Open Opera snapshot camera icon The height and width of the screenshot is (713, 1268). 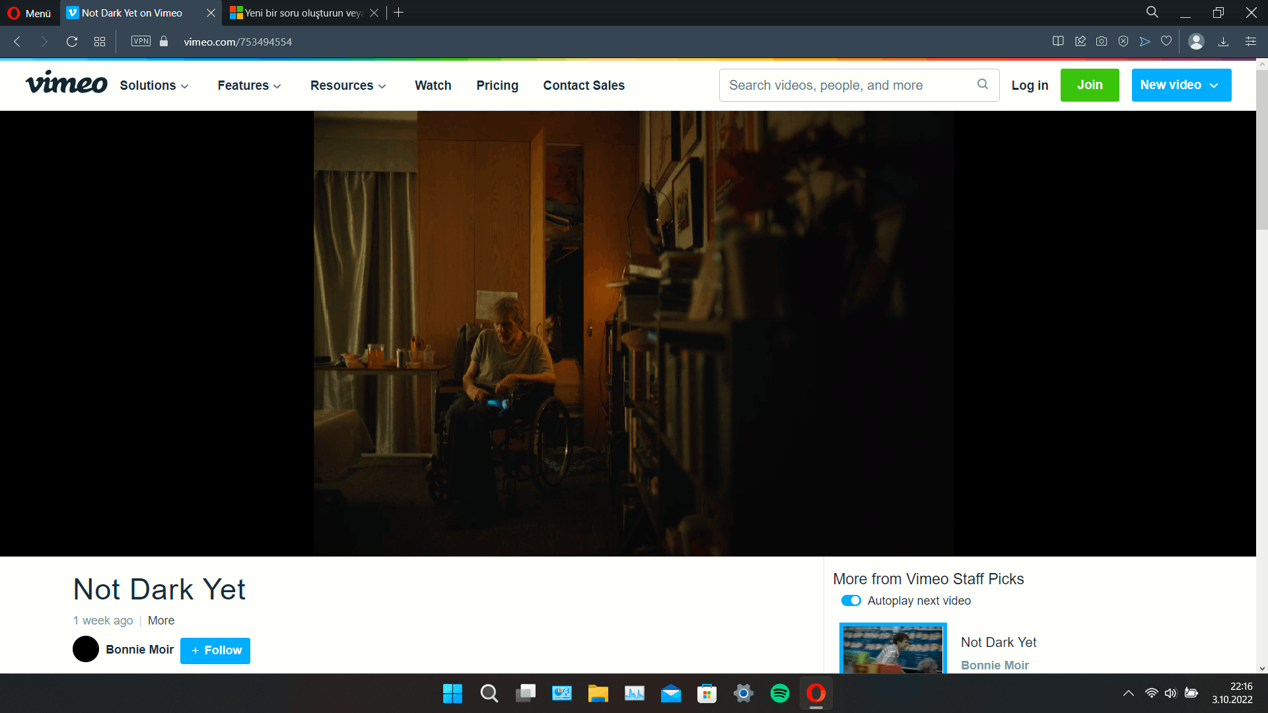pos(1102,42)
